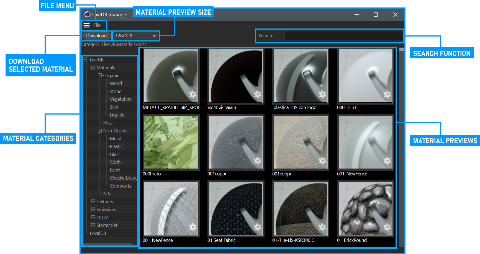Select the 01_BrickRound material preview

365,209
